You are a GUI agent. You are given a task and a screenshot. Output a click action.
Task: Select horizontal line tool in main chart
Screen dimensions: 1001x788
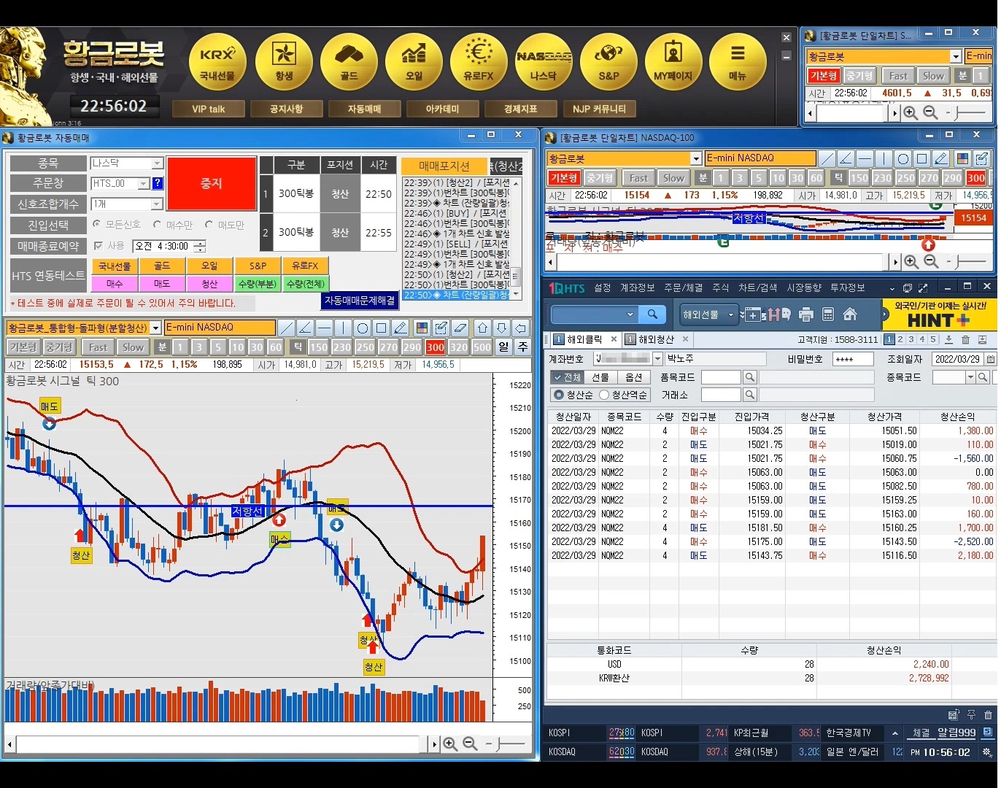(x=324, y=328)
